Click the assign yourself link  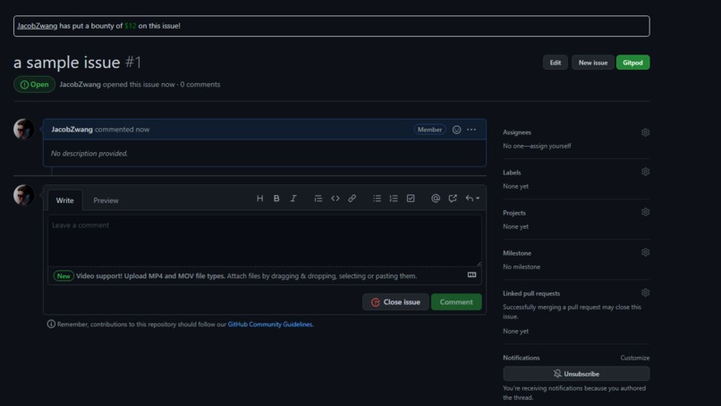click(551, 146)
